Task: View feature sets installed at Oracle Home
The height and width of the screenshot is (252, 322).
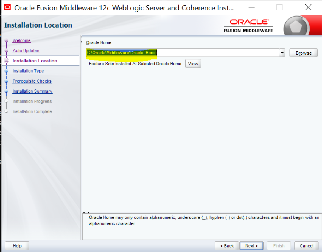Action: pos(193,64)
